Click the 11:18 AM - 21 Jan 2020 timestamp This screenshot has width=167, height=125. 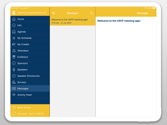(61, 23)
